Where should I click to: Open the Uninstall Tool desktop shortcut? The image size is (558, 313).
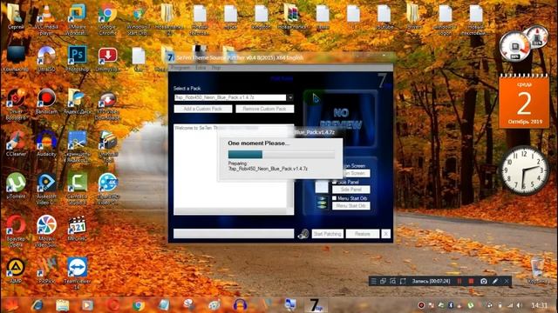click(108, 147)
